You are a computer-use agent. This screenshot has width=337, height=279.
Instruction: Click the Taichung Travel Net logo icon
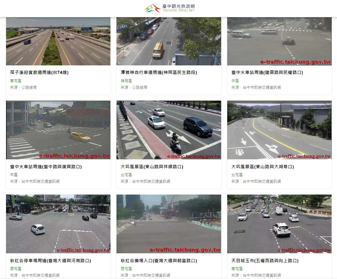point(152,8)
